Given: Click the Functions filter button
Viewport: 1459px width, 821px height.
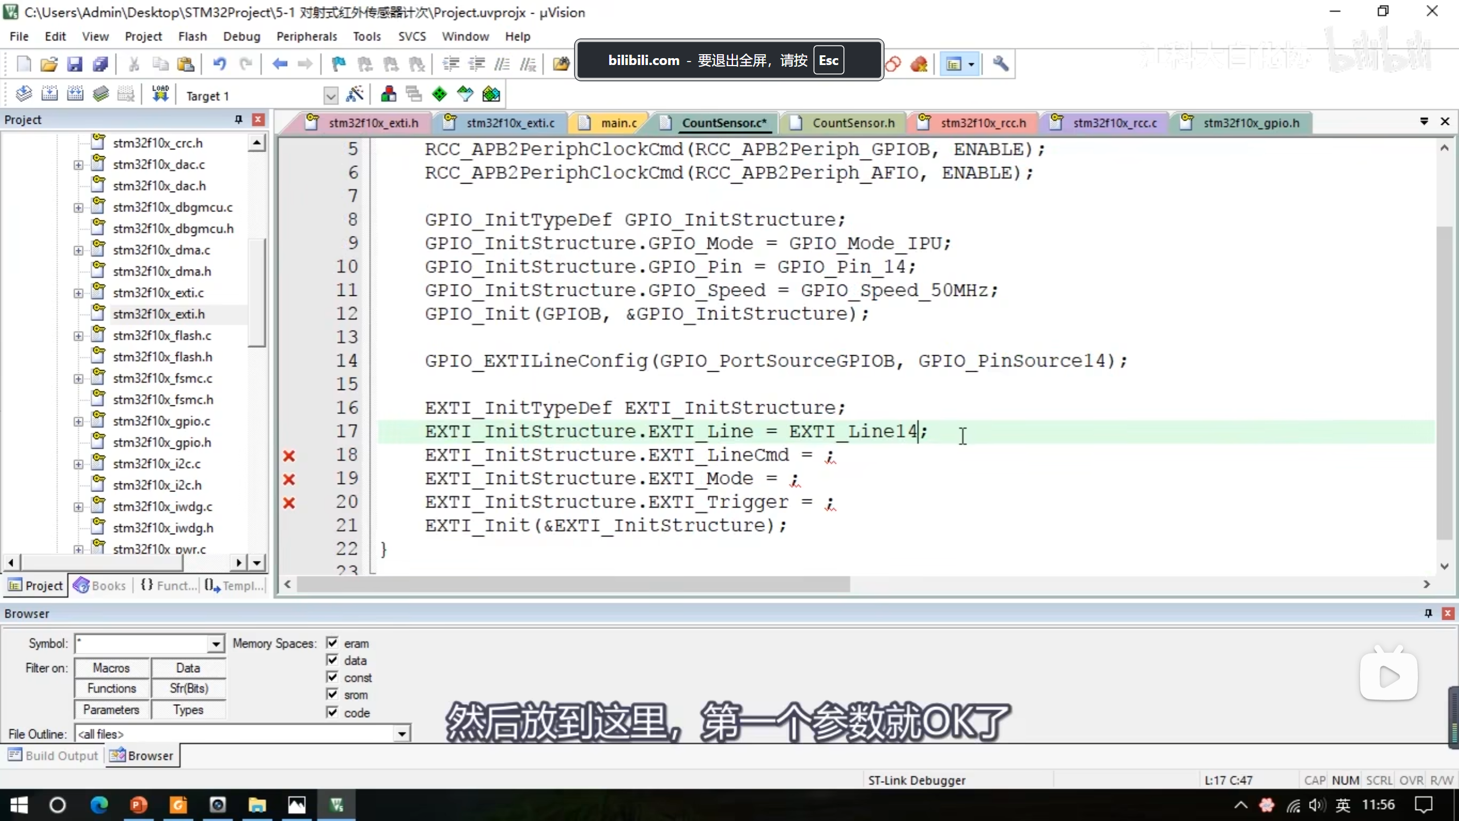Looking at the screenshot, I should pos(112,688).
